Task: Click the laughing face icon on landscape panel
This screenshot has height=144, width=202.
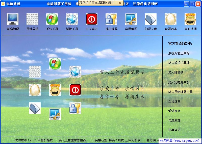Action: (x=55, y=90)
